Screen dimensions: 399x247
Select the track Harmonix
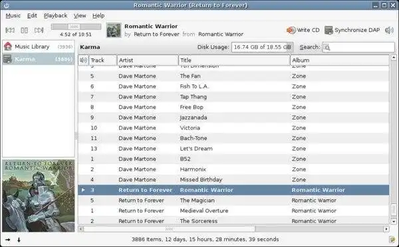pyautogui.click(x=233, y=169)
